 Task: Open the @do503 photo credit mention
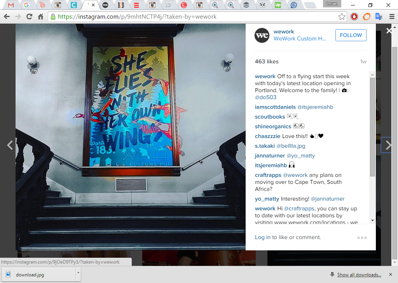(265, 98)
